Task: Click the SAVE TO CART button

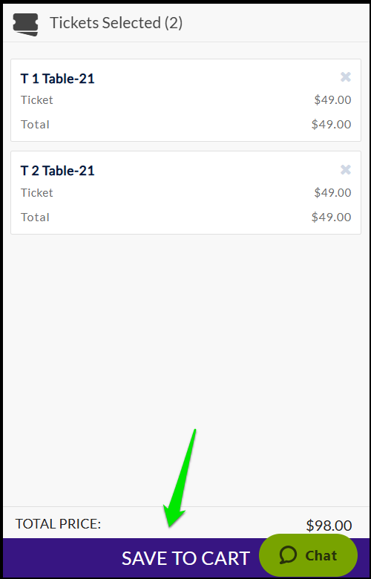Action: [x=185, y=558]
